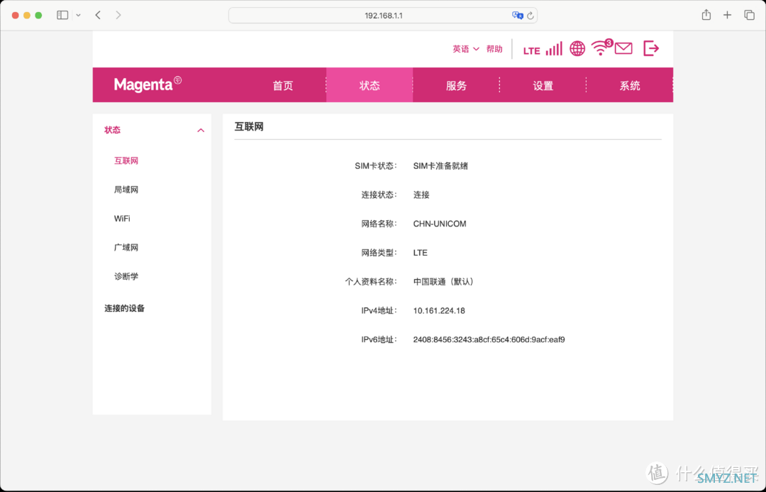The width and height of the screenshot is (766, 492).
Task: Open a new tab with plus icon
Action: pos(727,15)
